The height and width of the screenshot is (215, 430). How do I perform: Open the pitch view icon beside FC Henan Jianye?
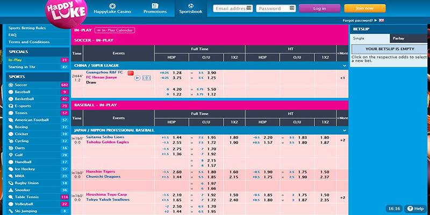pos(146,78)
